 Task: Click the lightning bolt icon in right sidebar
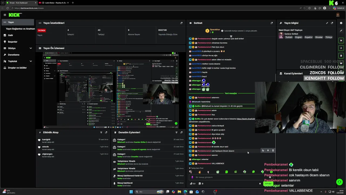point(341,48)
